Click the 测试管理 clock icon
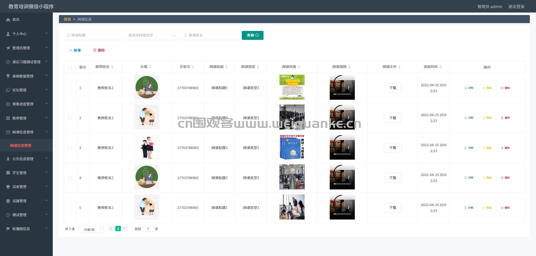The height and width of the screenshot is (256, 536). coord(8,215)
